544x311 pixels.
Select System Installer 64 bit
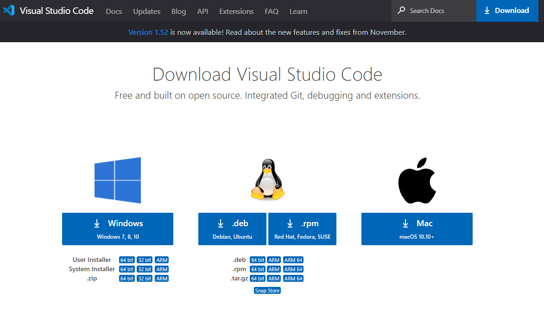(x=127, y=269)
